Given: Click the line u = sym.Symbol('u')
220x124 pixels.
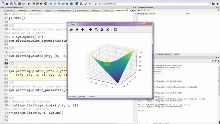Looking at the screenshot, I should (26, 37).
